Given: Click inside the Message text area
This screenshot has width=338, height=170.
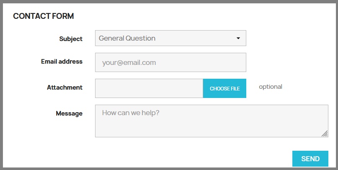Looking at the screenshot, I should (x=211, y=121).
